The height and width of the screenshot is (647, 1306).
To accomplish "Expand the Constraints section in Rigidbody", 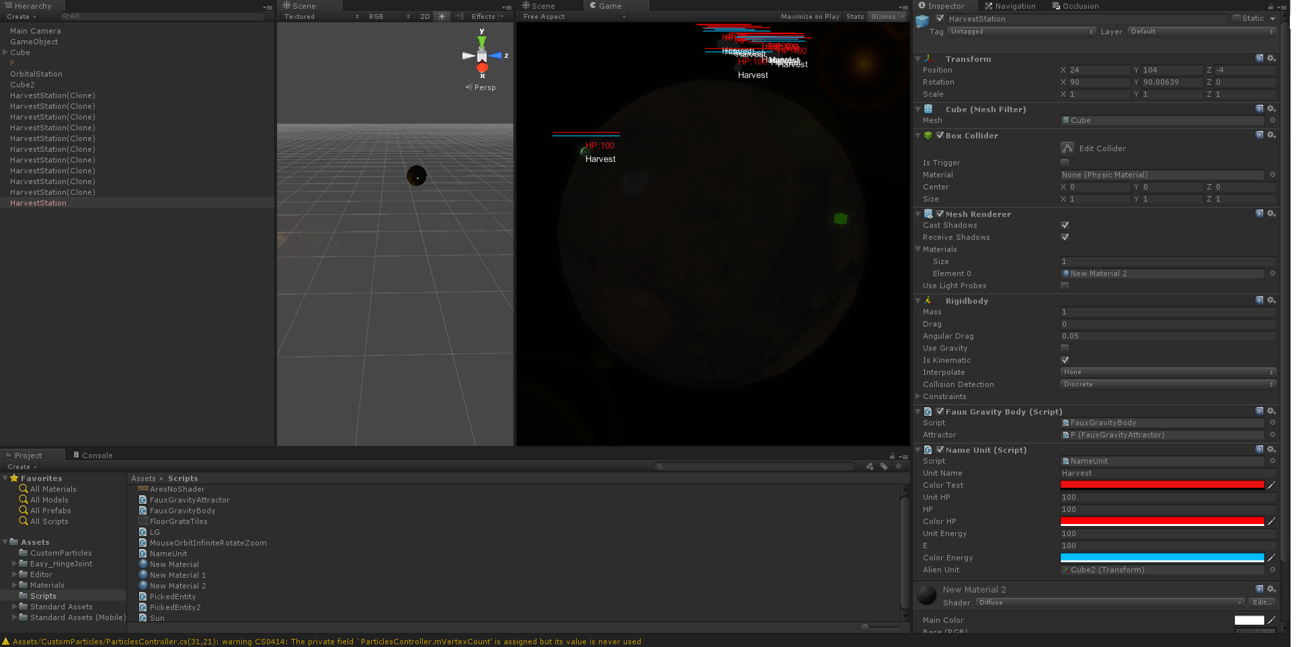I will [x=919, y=397].
